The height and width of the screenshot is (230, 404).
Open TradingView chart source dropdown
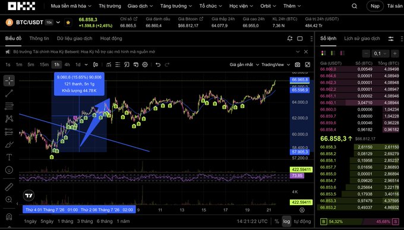pos(276,65)
